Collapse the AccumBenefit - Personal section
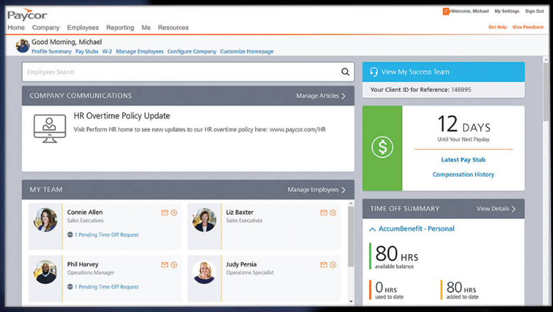 point(372,229)
